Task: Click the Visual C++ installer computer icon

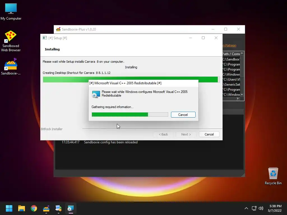Action: pyautogui.click(x=96, y=94)
